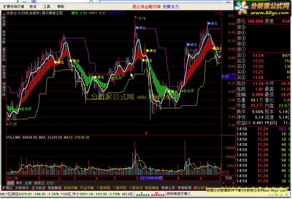This screenshot has height=199, width=292.
Task: Click the 深圳电信行情二 server label
Action: click(x=178, y=194)
